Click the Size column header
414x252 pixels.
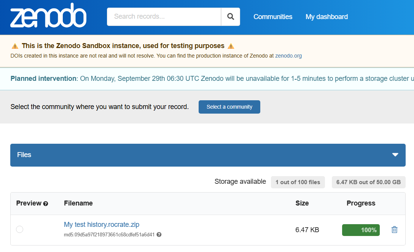tap(302, 203)
